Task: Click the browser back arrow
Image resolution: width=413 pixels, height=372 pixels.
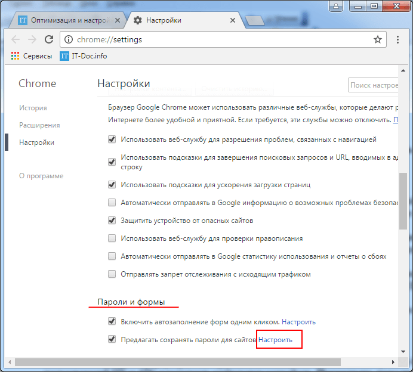Action: [x=16, y=40]
